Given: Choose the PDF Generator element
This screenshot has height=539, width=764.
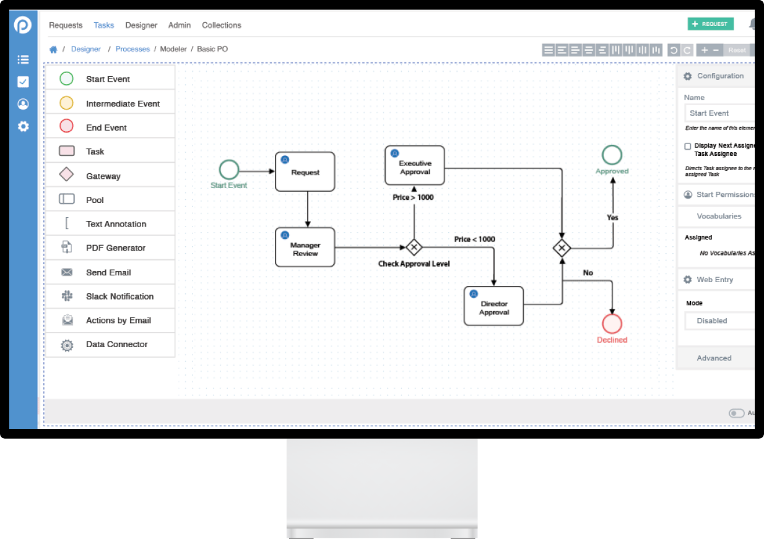Looking at the screenshot, I should click(x=111, y=248).
